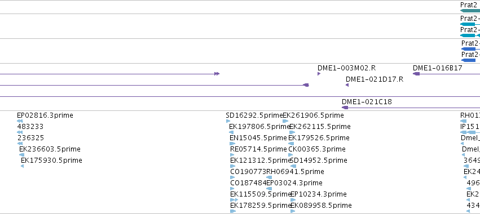
Task: Click the DME1-021C18 feature label
Action: tap(367, 102)
